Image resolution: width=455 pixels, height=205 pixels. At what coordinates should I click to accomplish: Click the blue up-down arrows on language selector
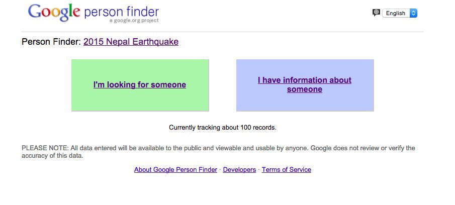click(413, 13)
